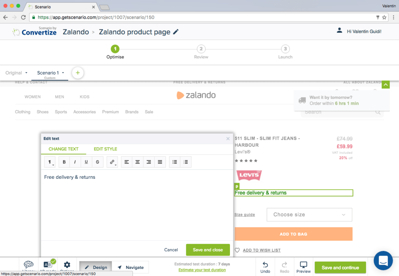Viewport: 399px width, 276px height.
Task: Open the KIDS menu
Action: 85,97
